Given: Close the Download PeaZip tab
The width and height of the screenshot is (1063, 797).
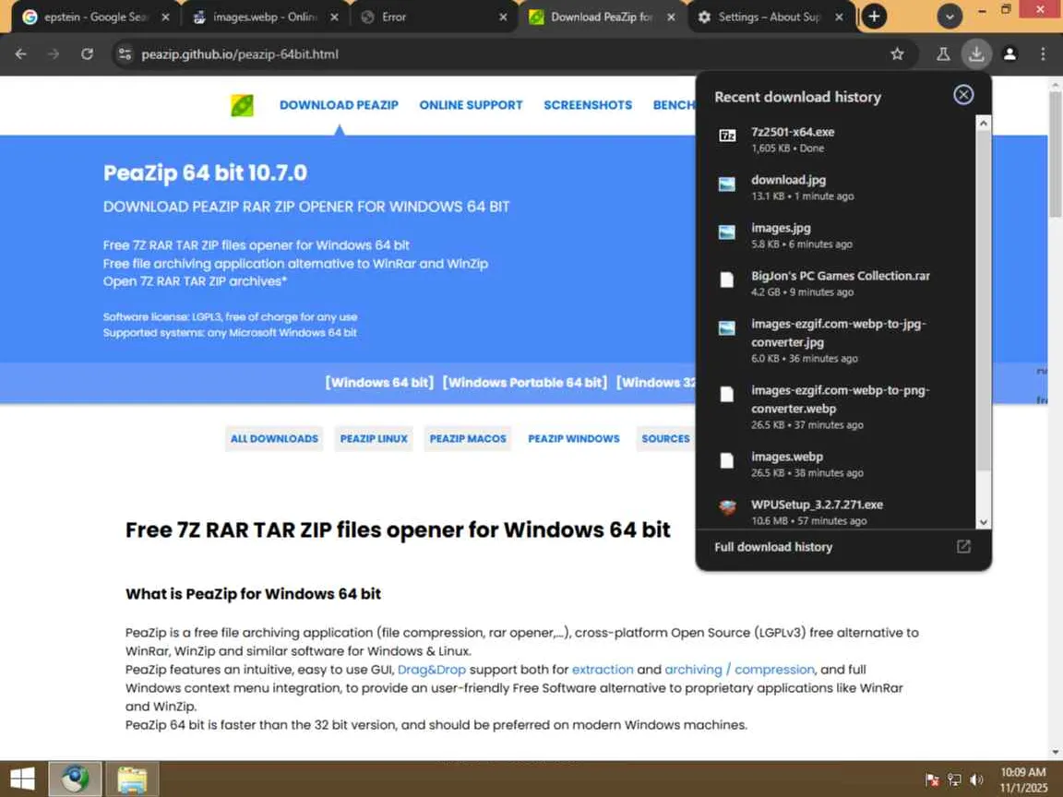Looking at the screenshot, I should click(x=671, y=17).
